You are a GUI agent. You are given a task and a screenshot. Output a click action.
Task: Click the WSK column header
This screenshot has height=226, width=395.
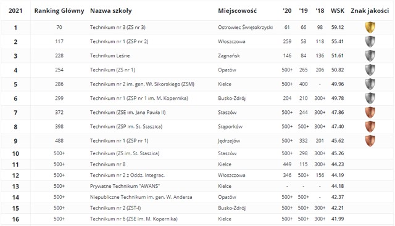pyautogui.click(x=338, y=11)
